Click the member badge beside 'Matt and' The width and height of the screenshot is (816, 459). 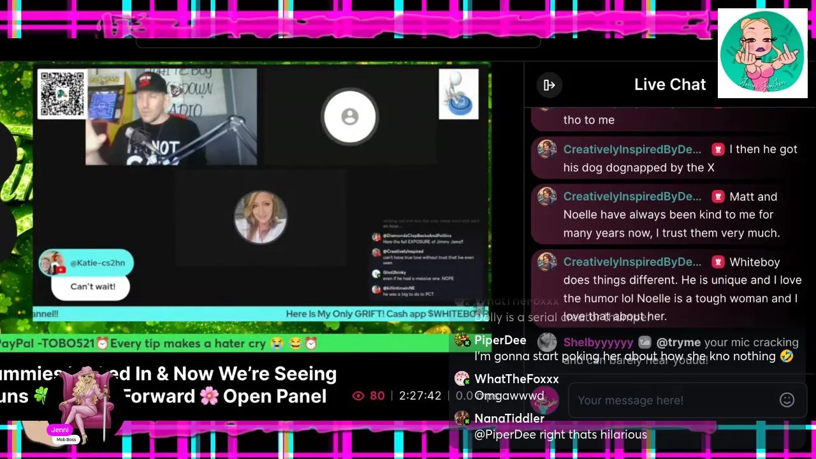coord(718,196)
